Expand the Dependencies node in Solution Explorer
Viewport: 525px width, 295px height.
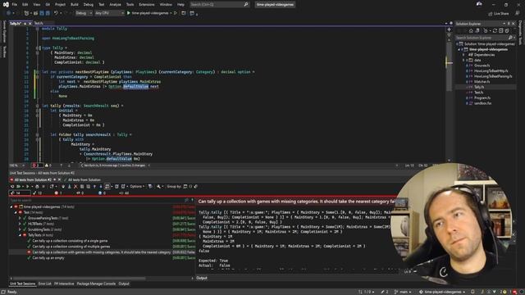(x=463, y=55)
